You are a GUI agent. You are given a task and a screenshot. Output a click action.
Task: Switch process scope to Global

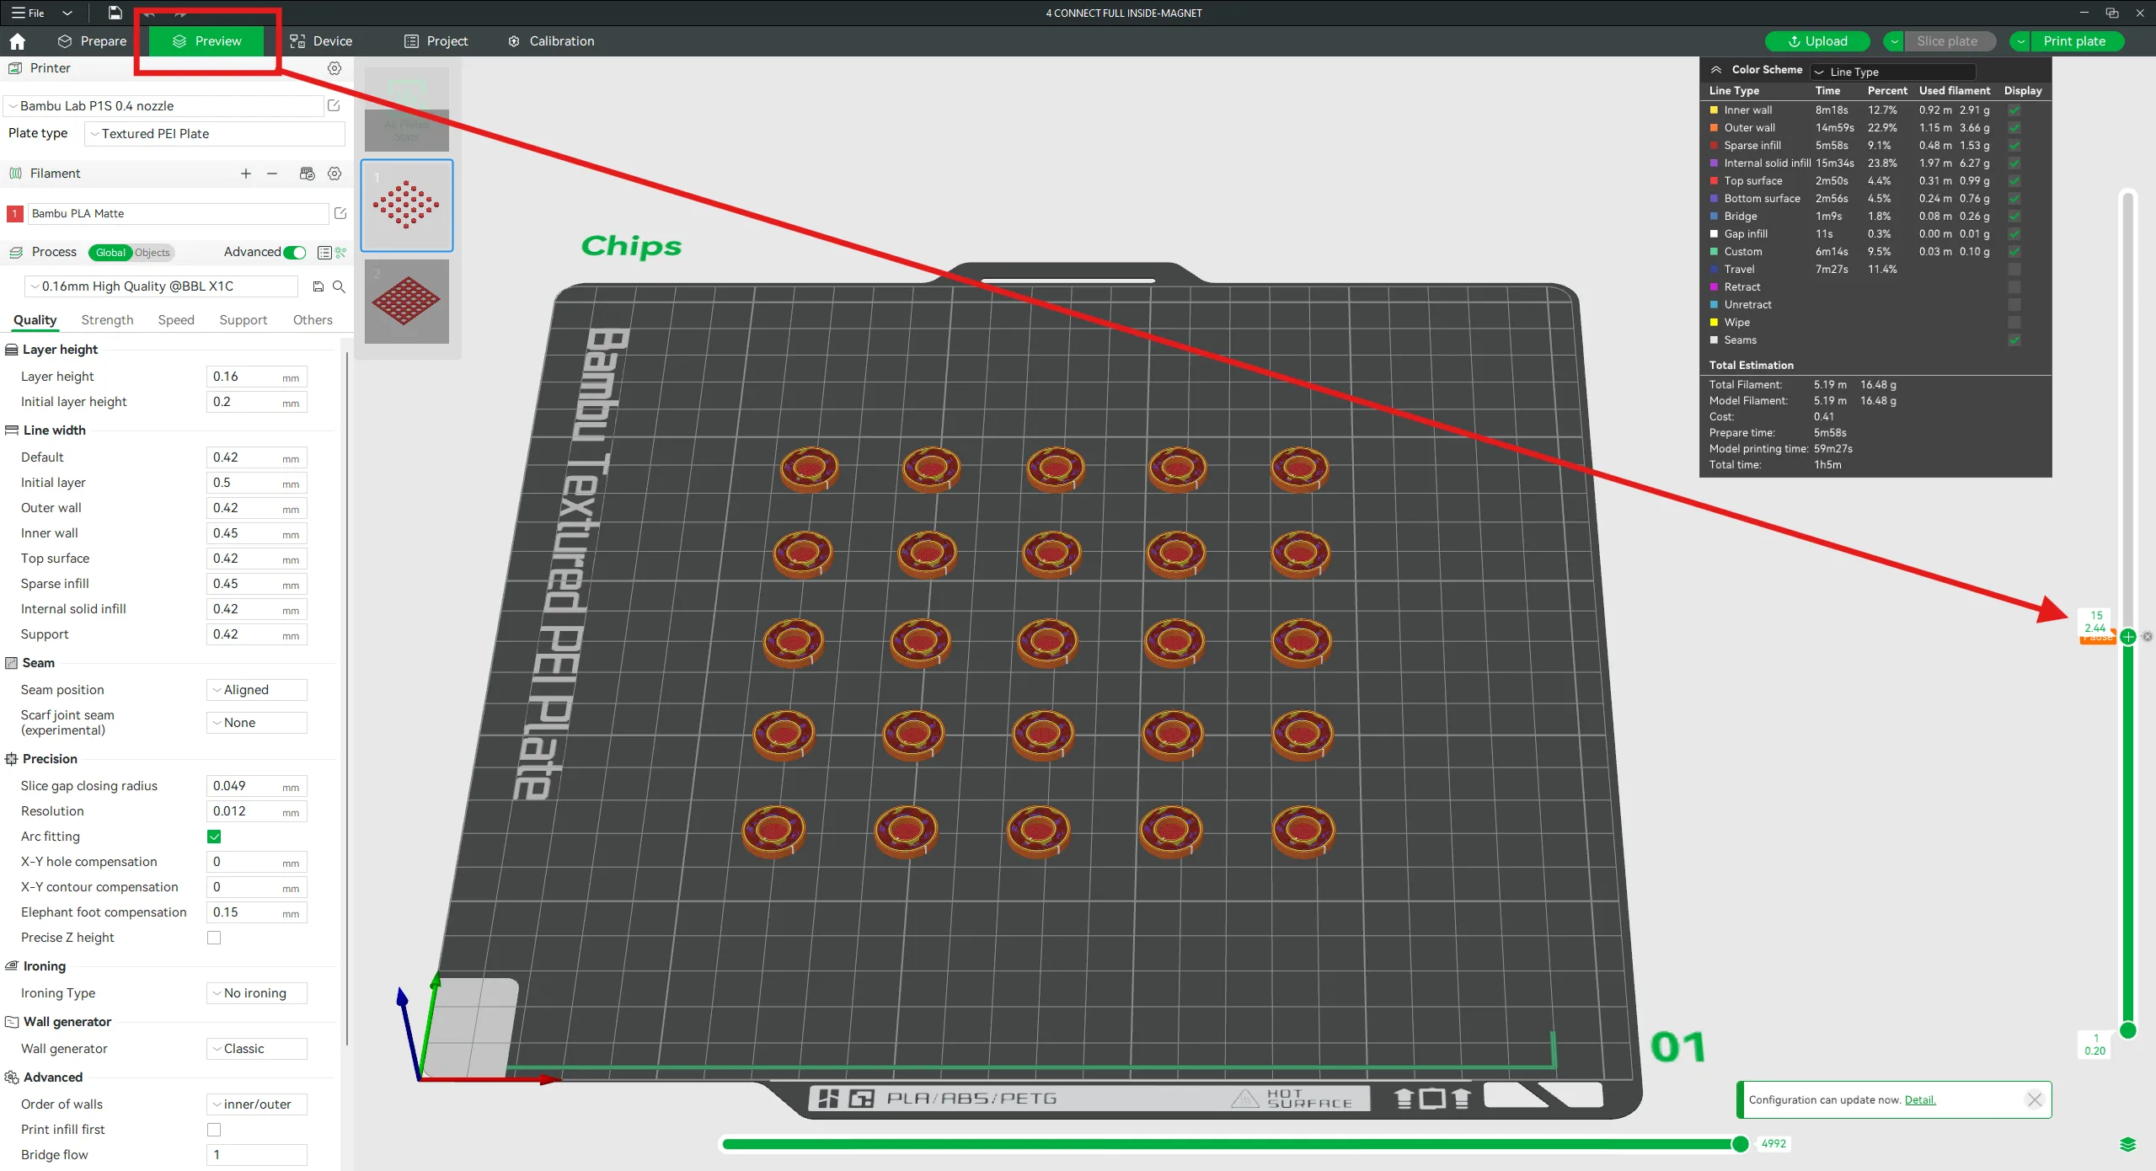click(110, 253)
